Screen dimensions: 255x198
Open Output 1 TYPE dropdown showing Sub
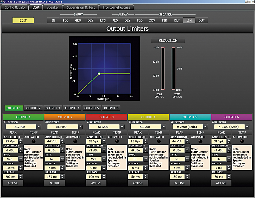(13, 159)
